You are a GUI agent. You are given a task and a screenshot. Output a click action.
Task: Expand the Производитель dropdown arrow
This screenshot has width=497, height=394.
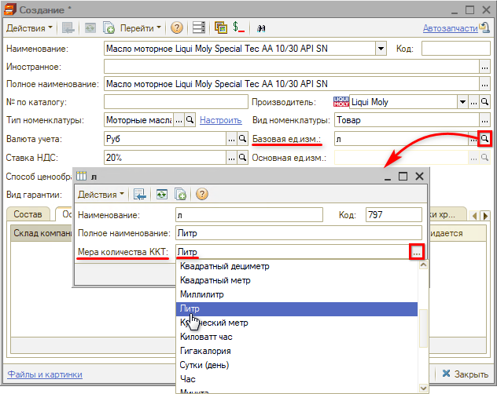[462, 102]
